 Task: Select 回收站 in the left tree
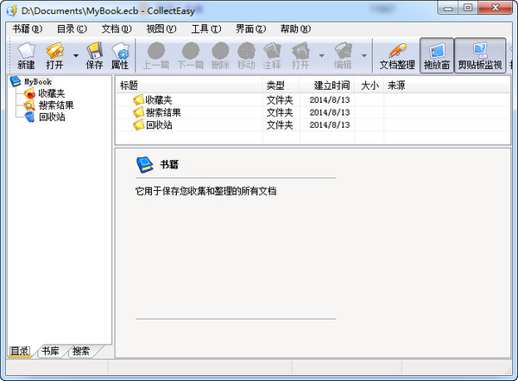pos(52,117)
